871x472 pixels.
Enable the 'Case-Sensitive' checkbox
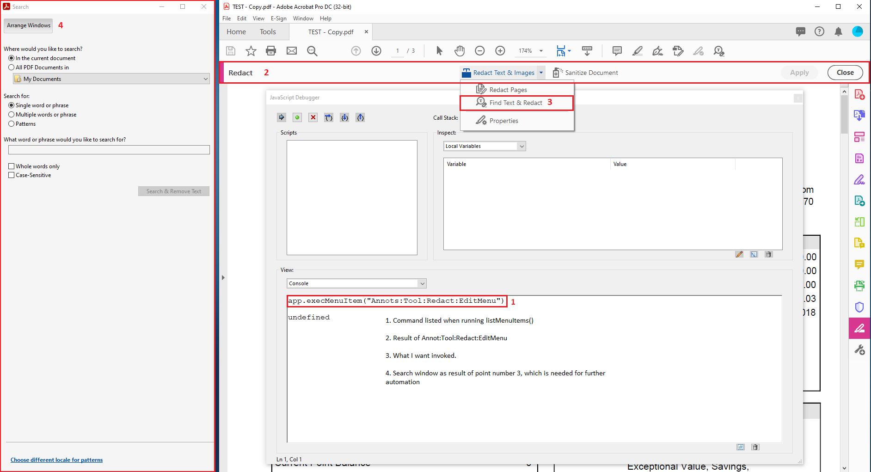click(30, 175)
